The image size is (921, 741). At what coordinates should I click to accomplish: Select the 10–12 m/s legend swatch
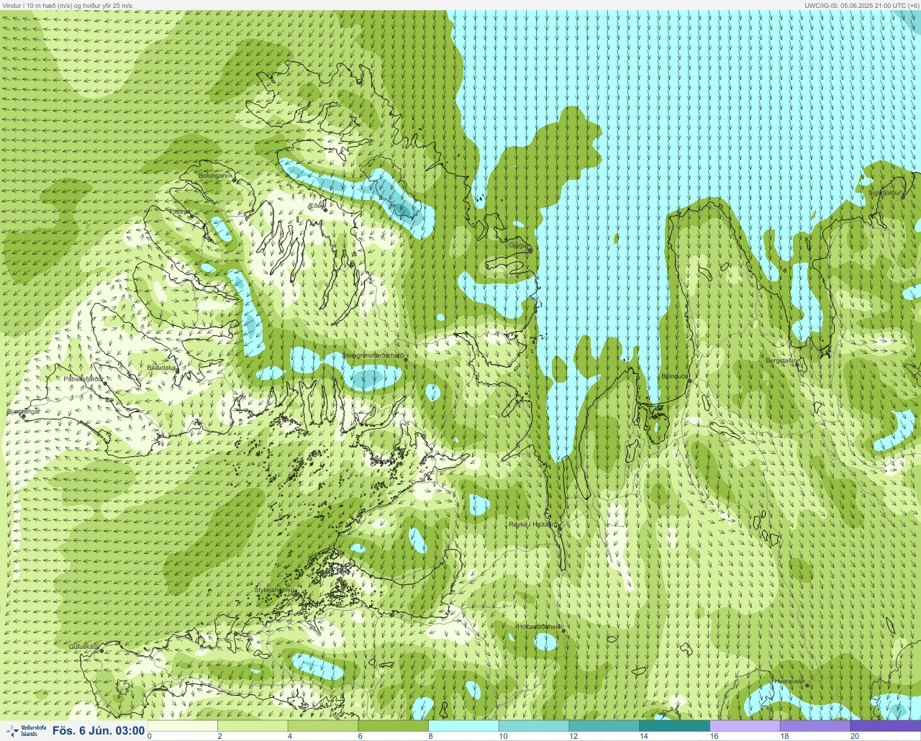tap(535, 726)
